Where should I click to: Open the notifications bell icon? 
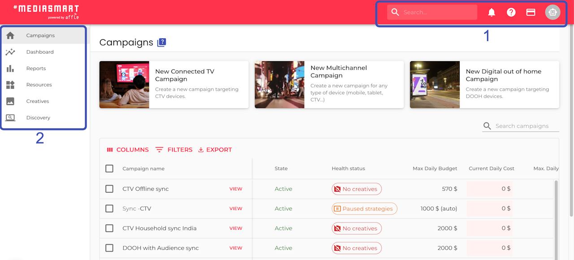point(491,12)
